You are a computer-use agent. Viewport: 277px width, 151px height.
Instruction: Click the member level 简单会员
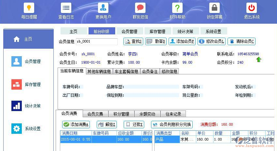coord(190,54)
